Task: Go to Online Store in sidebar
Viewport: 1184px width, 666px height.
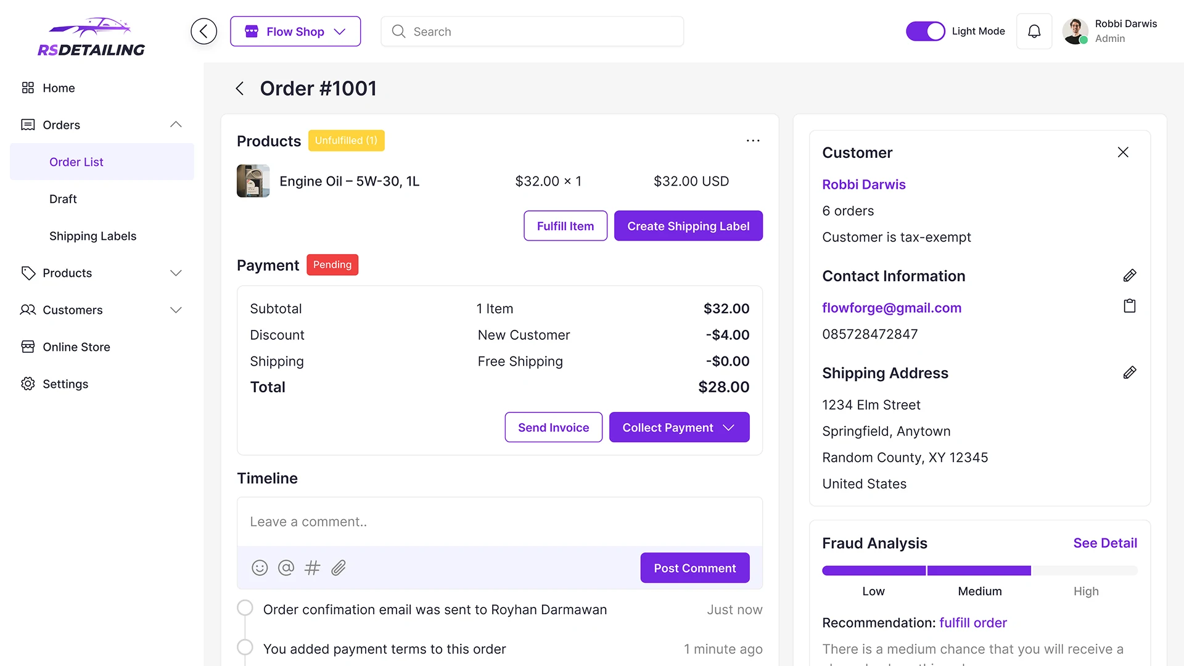Action: [x=76, y=347]
